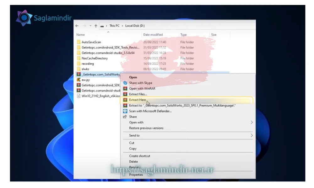Screen dimensions: 314x188
Task: Choose Restore previous versions
Action: [146, 128]
